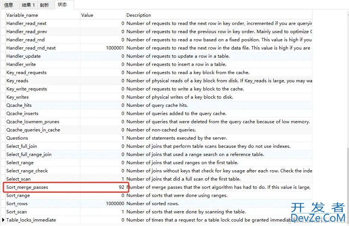Select the Handler_read_prev cell
Viewport: 349px width, 226px height.
click(x=27, y=32)
